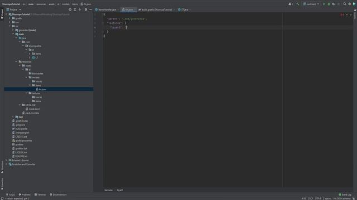Expand the run folder arrow

click(x=9, y=22)
